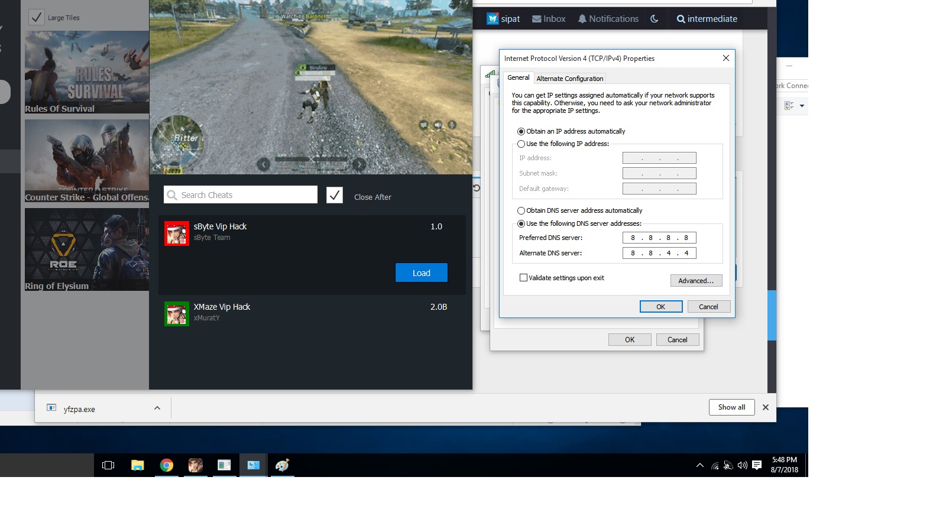Screen dimensions: 946x532
Task: Click the circular minimap in game preview
Action: pos(178,142)
